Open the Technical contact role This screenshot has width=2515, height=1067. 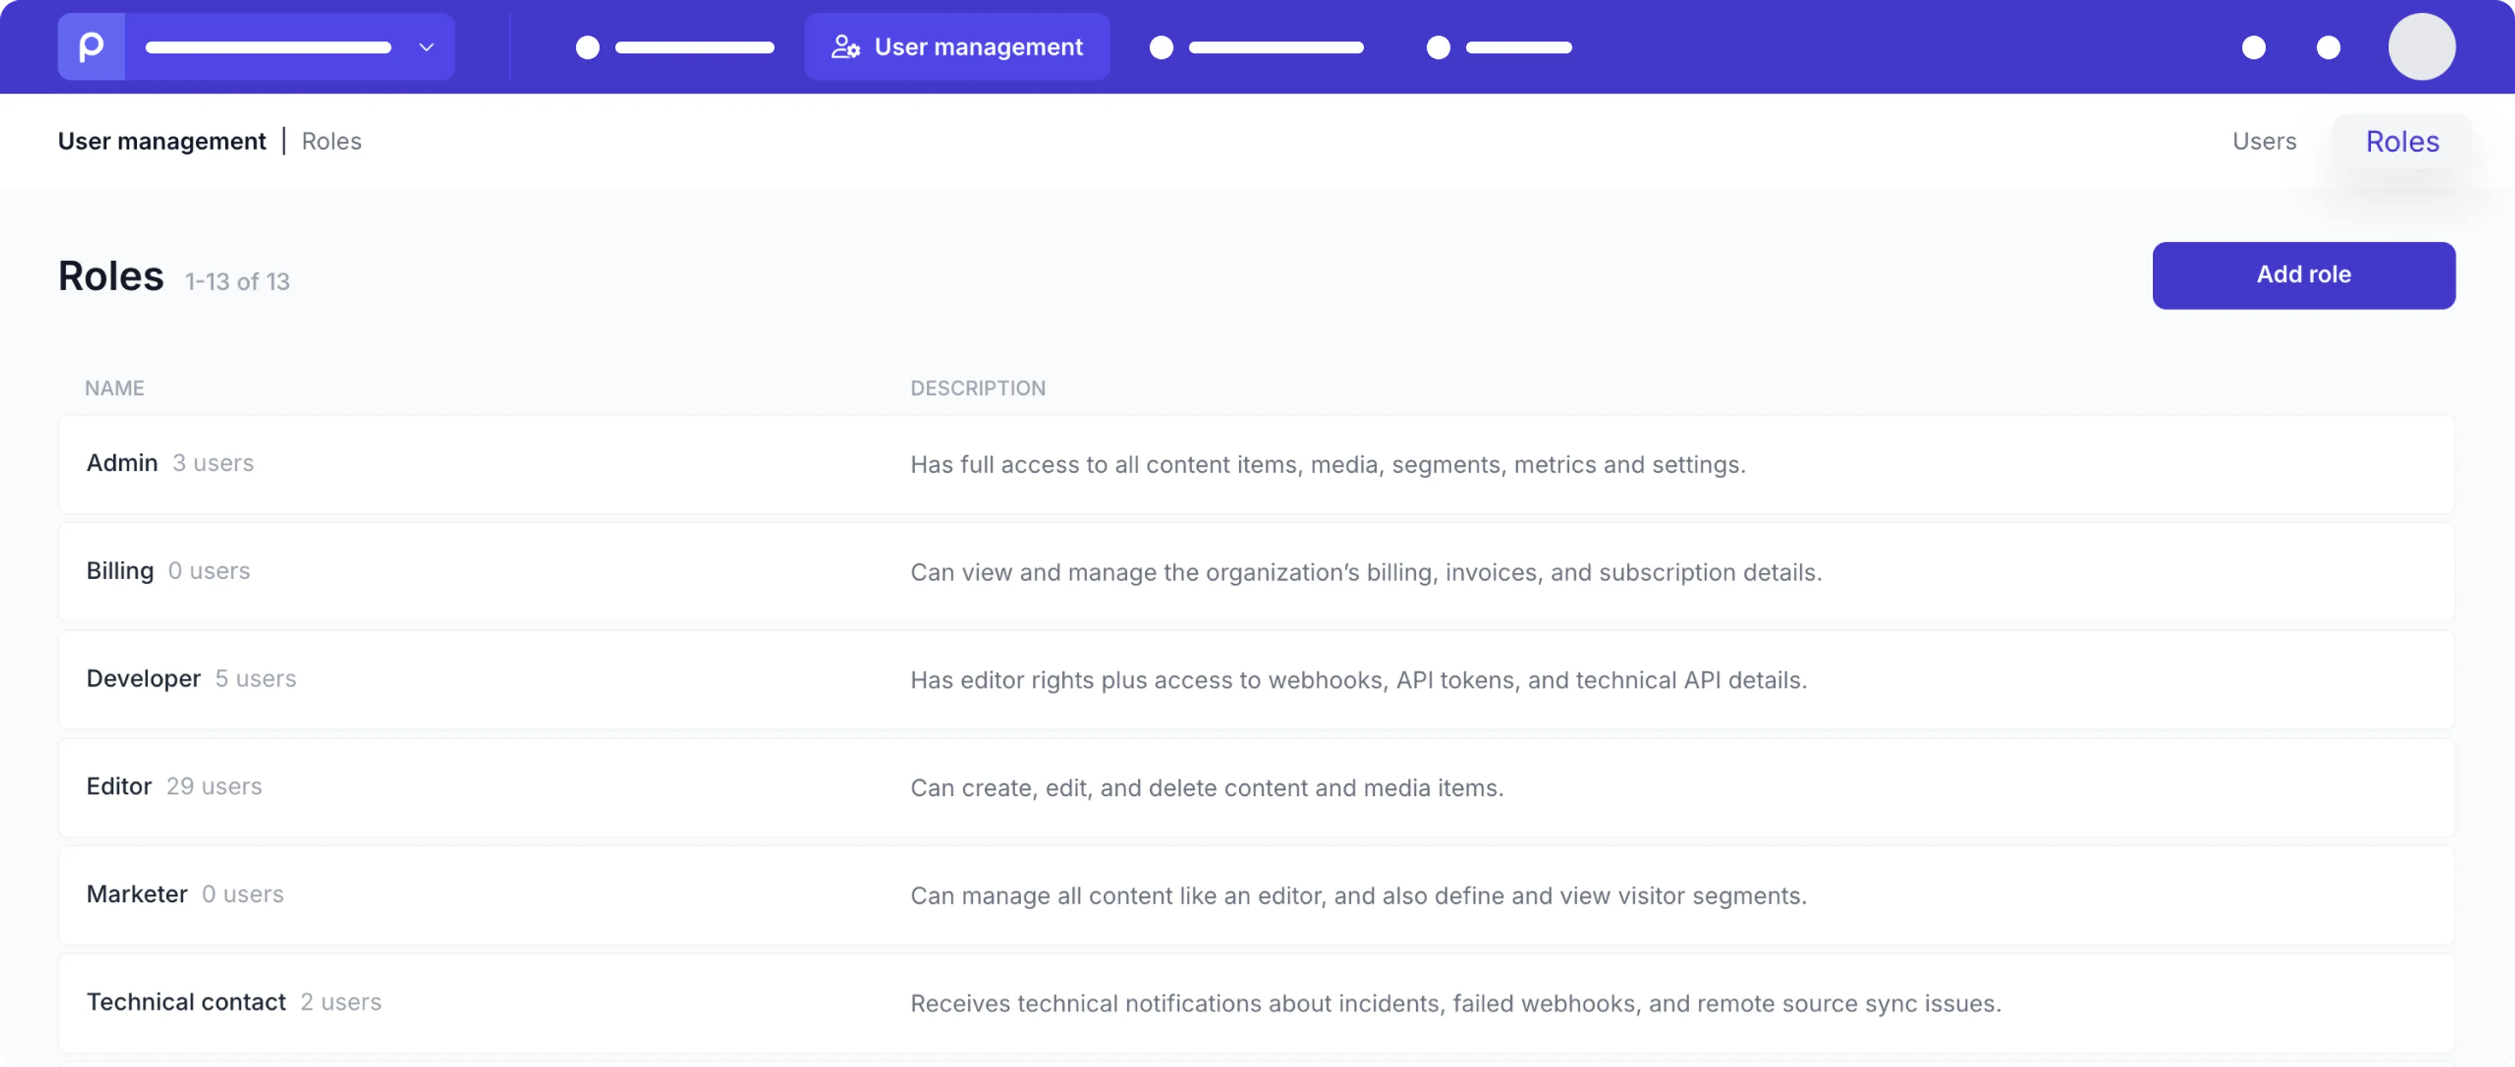pos(187,1003)
